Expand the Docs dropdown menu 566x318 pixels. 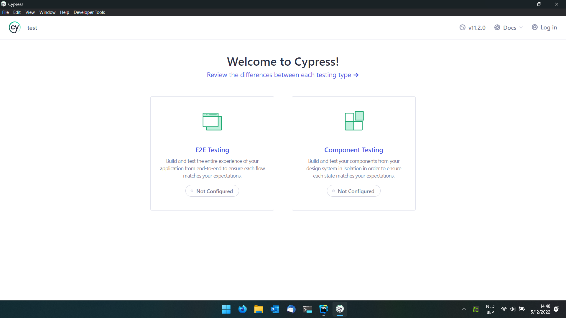tap(509, 27)
